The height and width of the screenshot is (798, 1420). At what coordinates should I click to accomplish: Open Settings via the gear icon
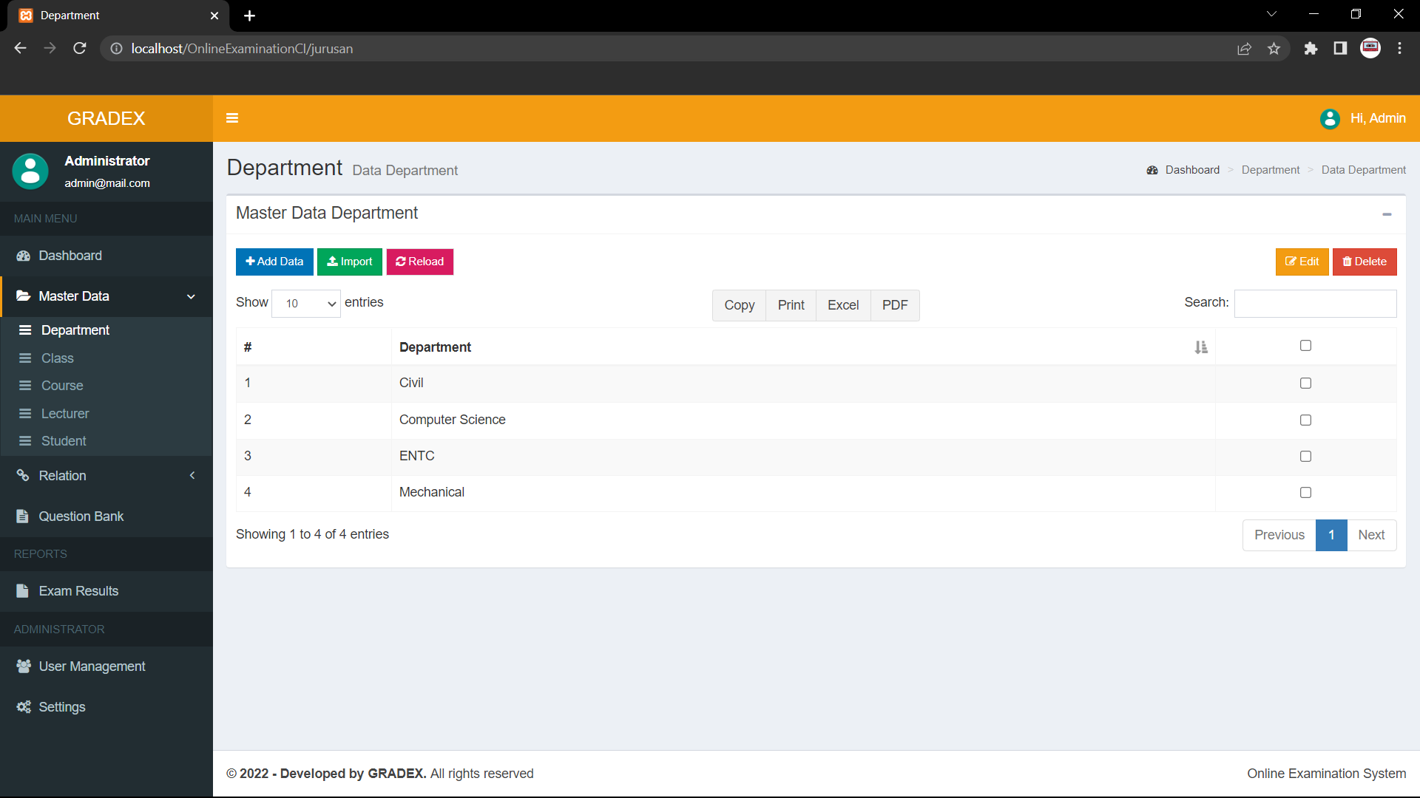(x=23, y=707)
